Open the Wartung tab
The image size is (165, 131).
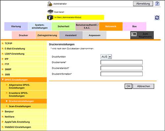pyautogui.click(x=16, y=26)
